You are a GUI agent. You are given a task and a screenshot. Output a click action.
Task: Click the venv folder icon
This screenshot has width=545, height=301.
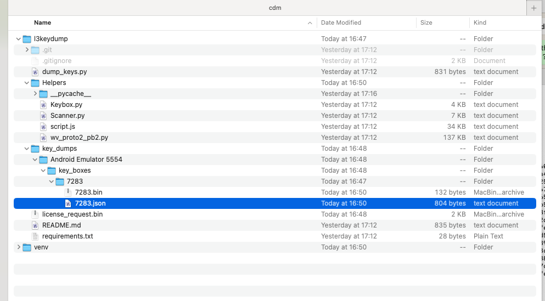click(x=27, y=247)
